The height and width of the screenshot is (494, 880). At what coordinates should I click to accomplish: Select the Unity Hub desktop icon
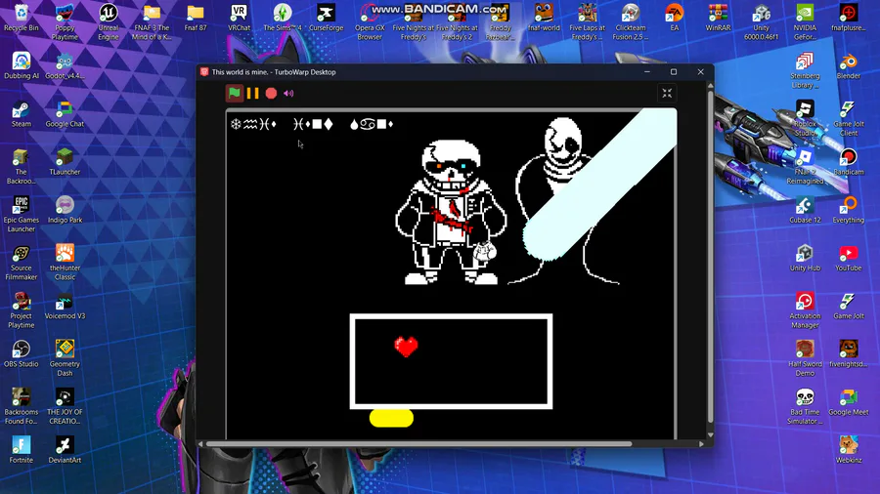(805, 258)
